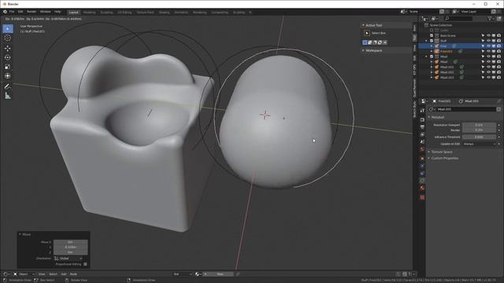The width and height of the screenshot is (504, 283).
Task: Select the Annotate pencil tool
Action: point(8,86)
